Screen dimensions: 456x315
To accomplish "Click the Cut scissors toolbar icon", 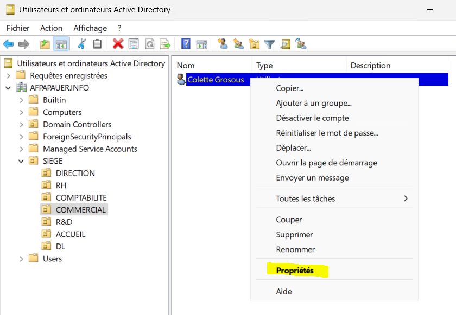I will 82,44.
